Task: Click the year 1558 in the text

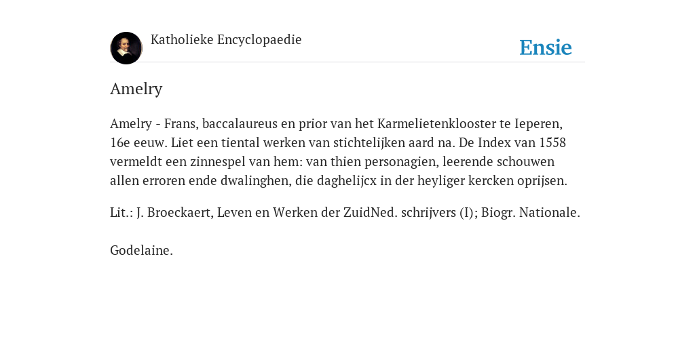Action: tap(552, 142)
